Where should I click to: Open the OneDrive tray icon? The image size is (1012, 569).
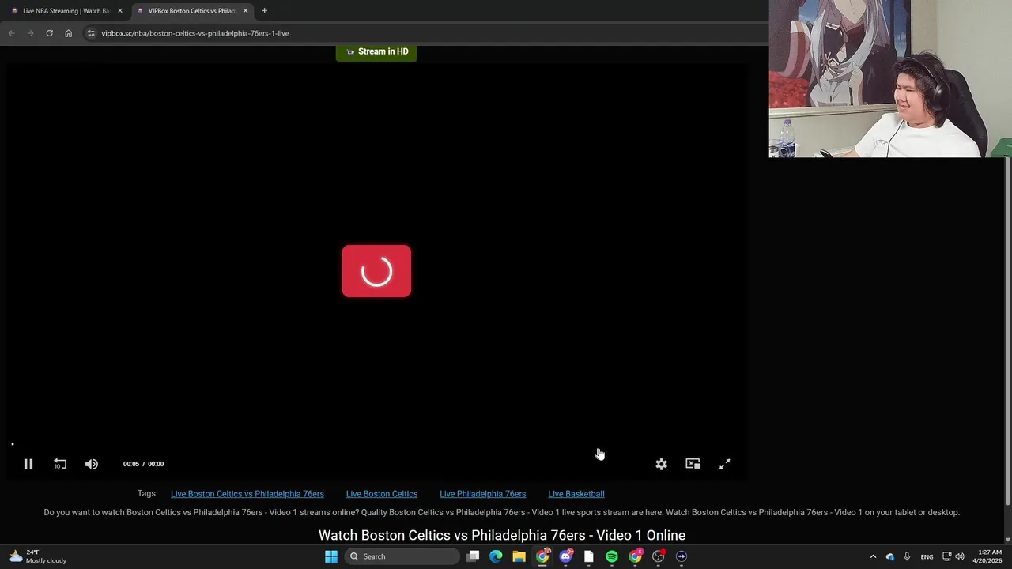pyautogui.click(x=890, y=556)
